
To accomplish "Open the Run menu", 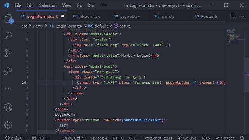I will 91,5.
